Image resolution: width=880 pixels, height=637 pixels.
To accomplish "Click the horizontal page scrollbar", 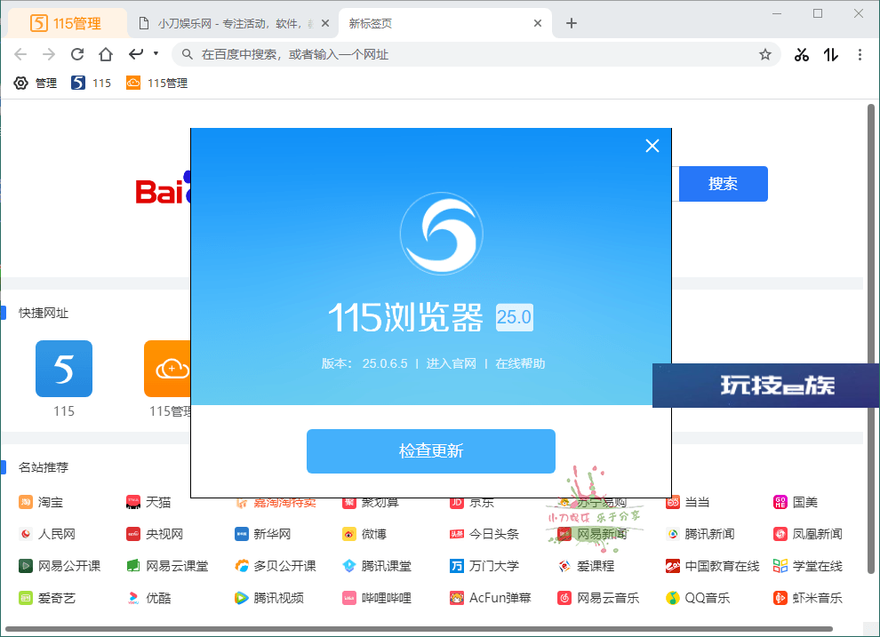I will [x=419, y=629].
